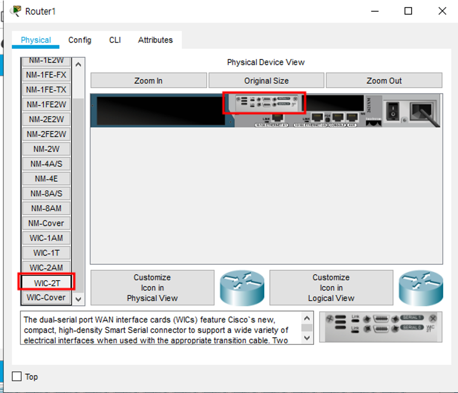
Task: Click the WIC-2T module preview image
Action: (x=381, y=327)
